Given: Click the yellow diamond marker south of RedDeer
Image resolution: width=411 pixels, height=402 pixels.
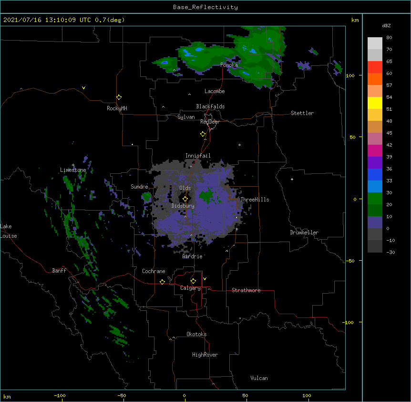Looking at the screenshot, I should (203, 134).
